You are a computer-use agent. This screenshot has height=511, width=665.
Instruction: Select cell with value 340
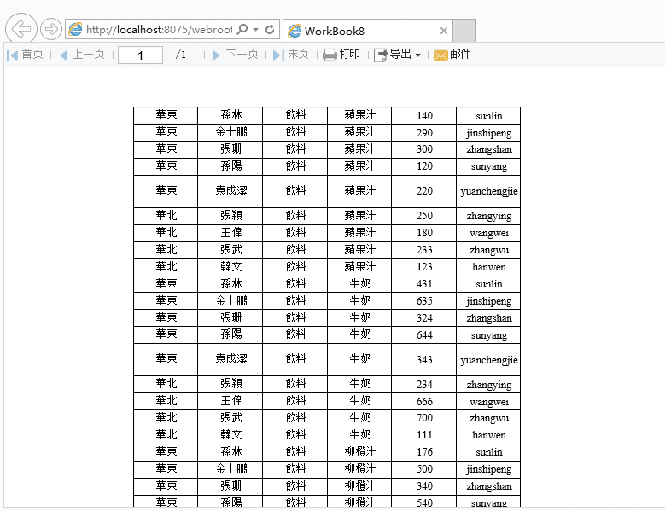coord(424,486)
